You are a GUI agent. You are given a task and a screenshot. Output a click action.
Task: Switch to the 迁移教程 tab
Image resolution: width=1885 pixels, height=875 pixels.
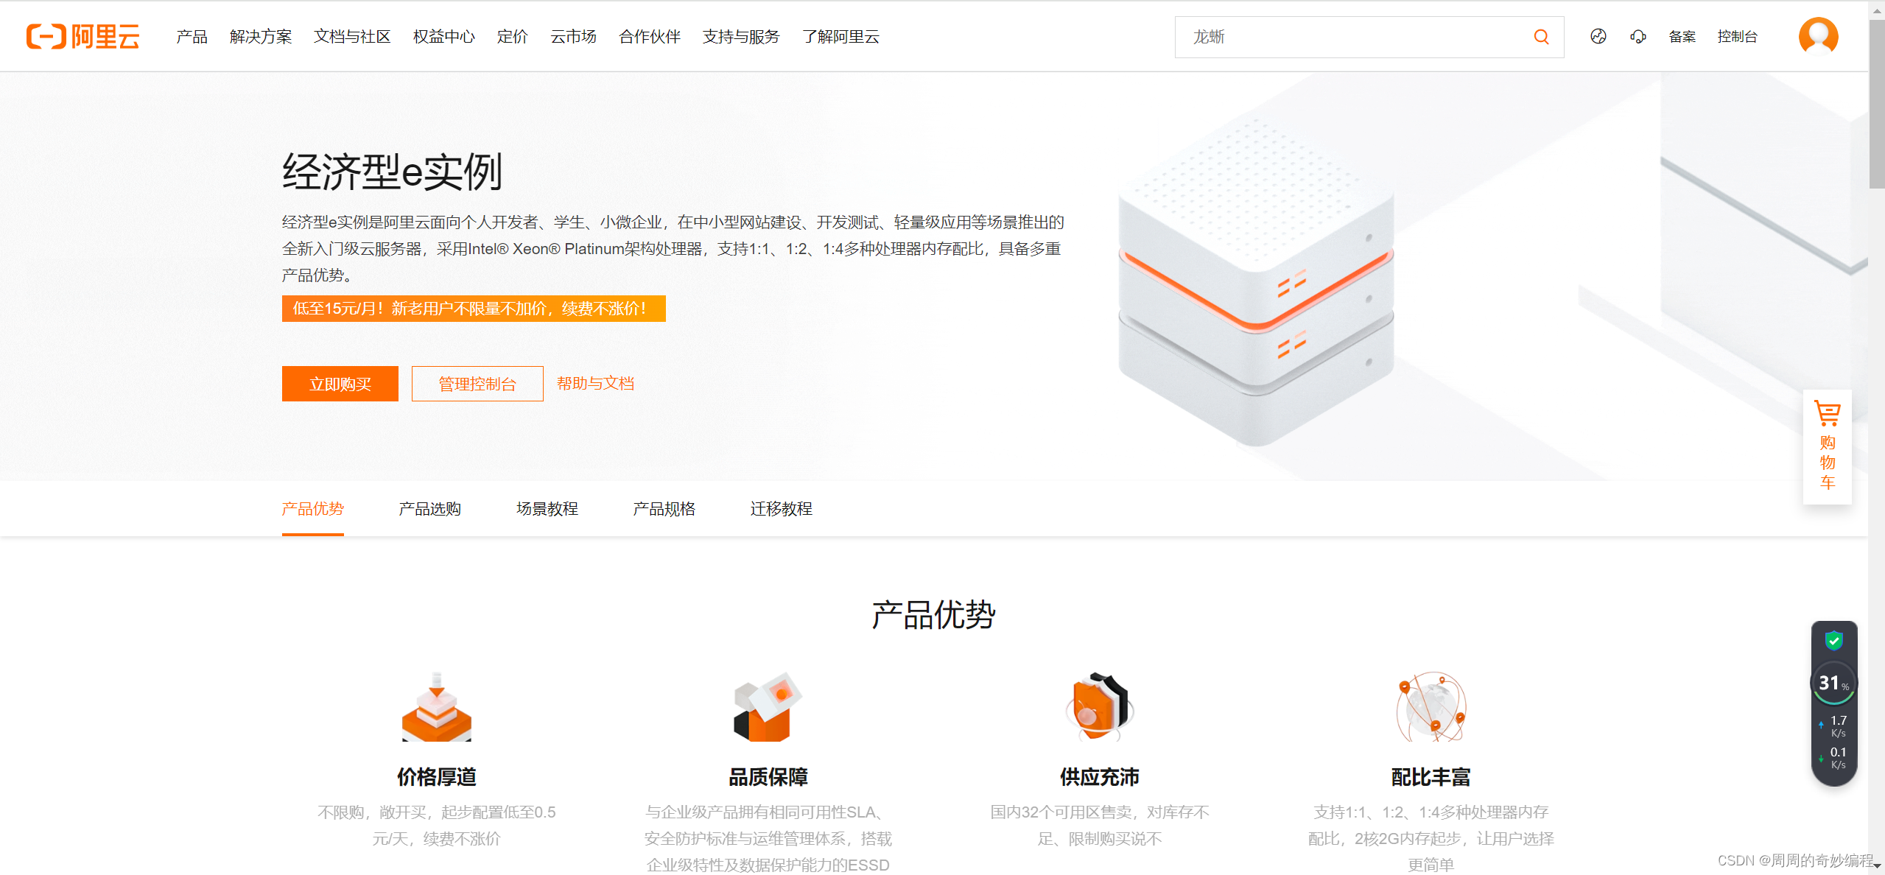click(x=782, y=509)
